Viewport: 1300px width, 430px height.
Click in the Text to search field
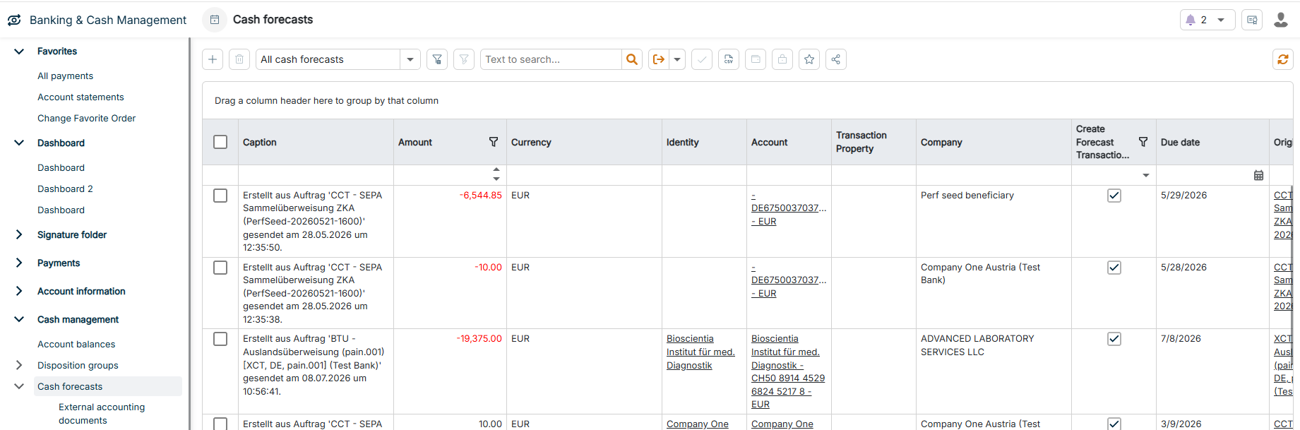[551, 59]
